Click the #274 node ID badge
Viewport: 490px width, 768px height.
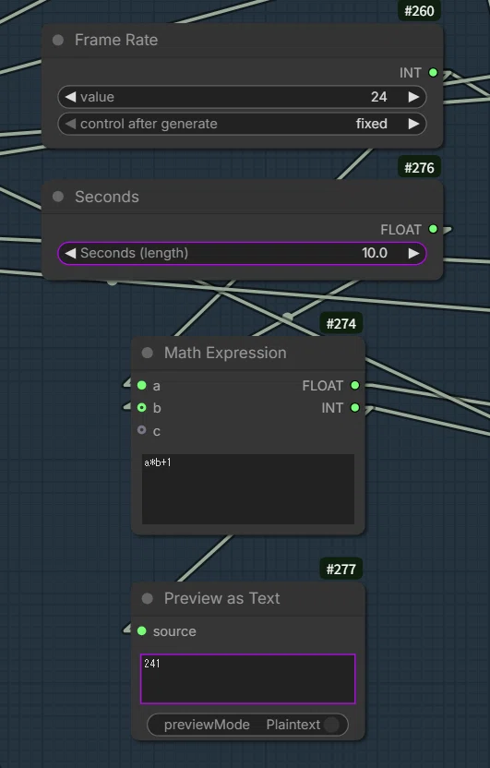pyautogui.click(x=341, y=324)
